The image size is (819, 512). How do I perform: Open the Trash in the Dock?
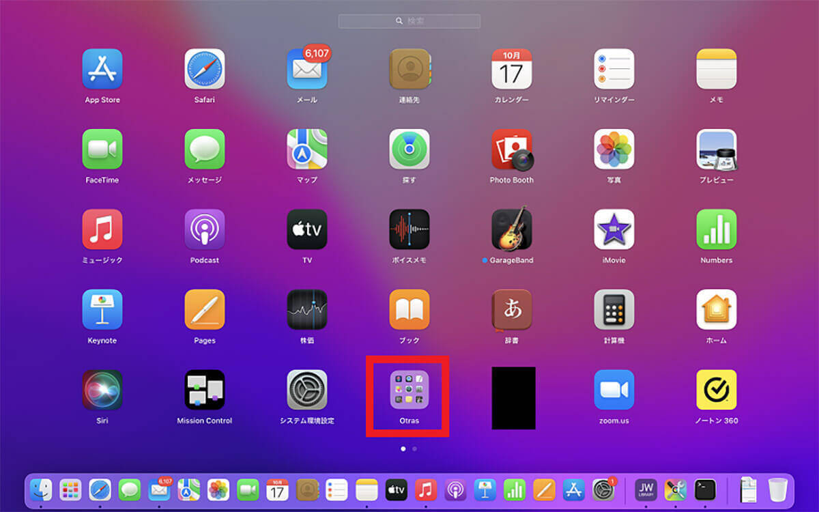click(777, 489)
